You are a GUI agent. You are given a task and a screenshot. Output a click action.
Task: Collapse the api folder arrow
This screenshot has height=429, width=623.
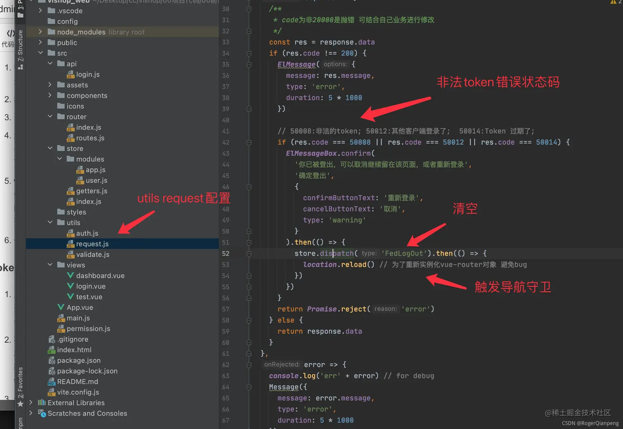[x=50, y=63]
